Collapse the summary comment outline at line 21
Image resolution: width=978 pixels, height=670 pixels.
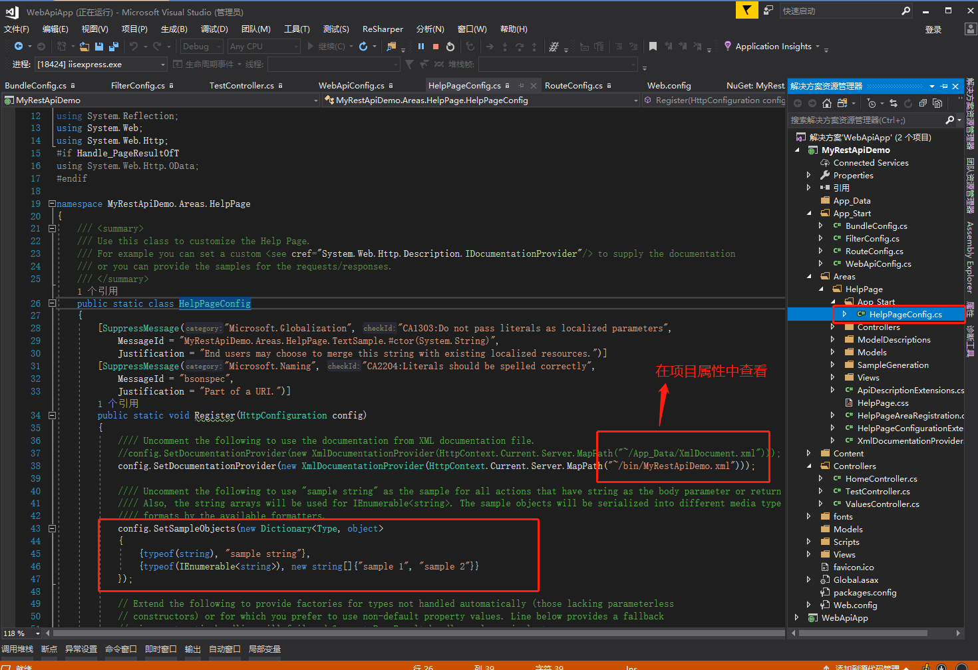click(x=52, y=228)
